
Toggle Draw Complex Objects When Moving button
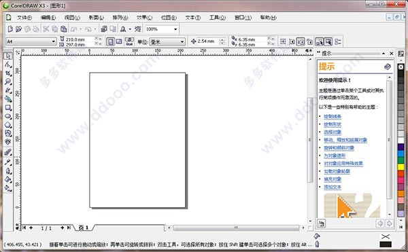click(320, 41)
